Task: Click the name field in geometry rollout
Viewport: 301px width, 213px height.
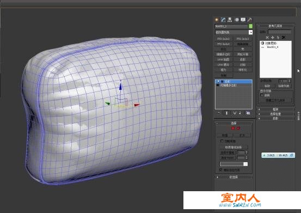Action: 280,32
